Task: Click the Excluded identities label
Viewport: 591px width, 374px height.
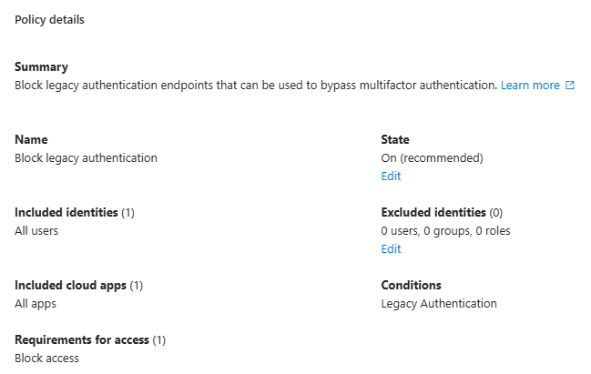Action: (433, 213)
